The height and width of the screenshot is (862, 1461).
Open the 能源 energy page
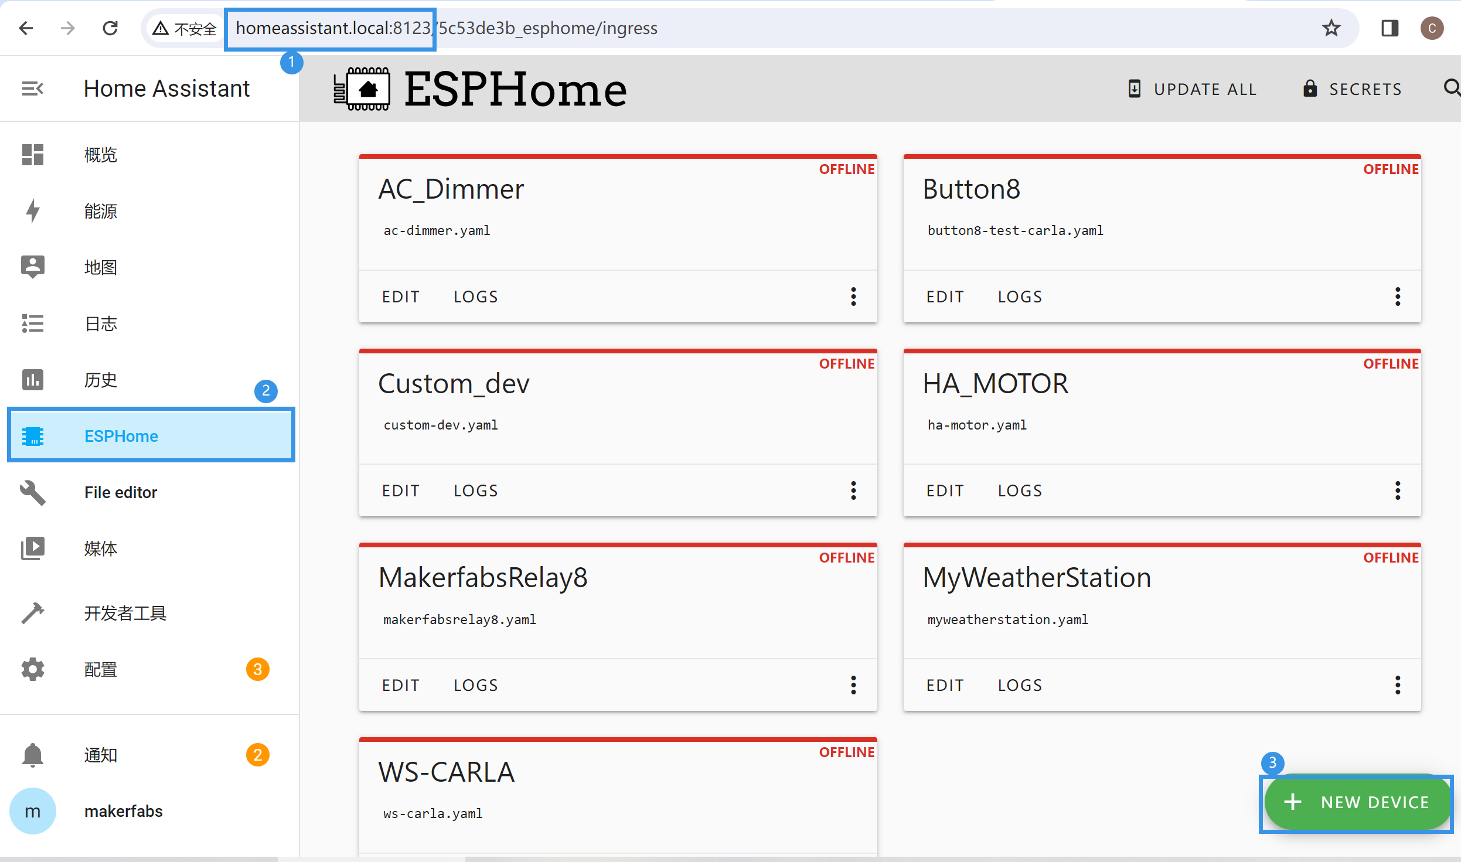pyautogui.click(x=149, y=211)
